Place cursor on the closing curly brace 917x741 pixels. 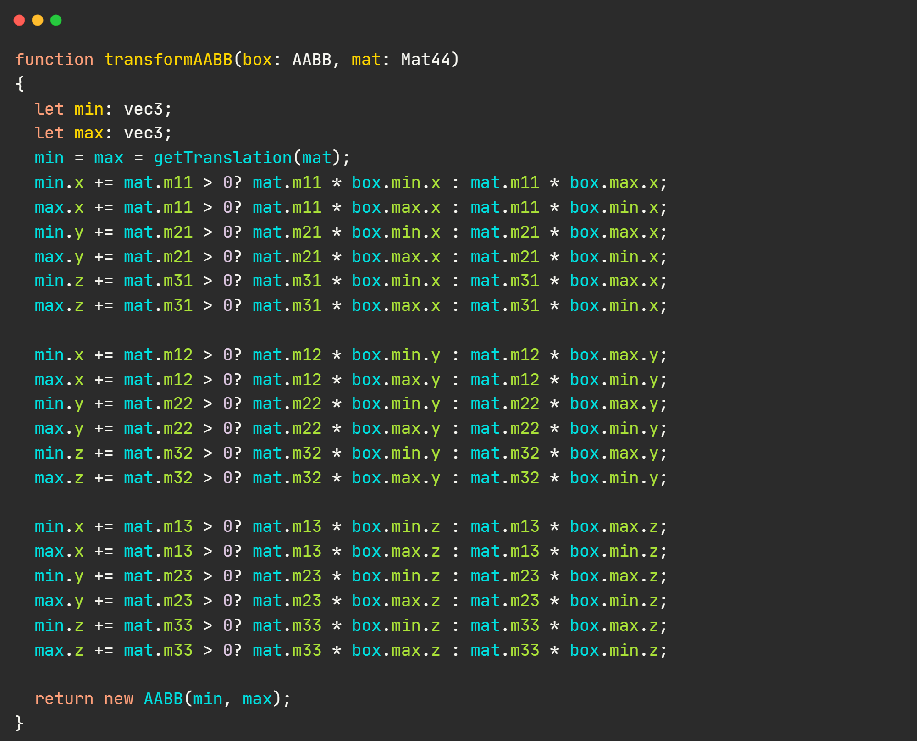19,723
